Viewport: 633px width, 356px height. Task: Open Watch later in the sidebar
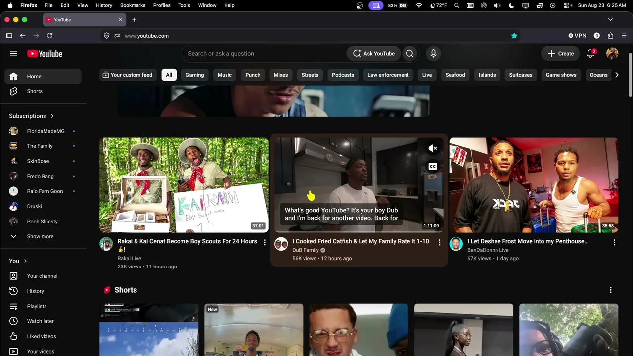coord(43,321)
